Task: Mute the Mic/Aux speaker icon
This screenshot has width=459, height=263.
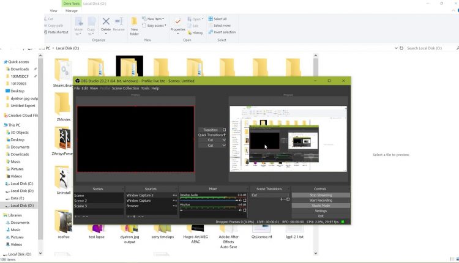Action: (x=241, y=212)
